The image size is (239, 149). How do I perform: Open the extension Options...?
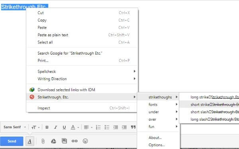click(158, 145)
